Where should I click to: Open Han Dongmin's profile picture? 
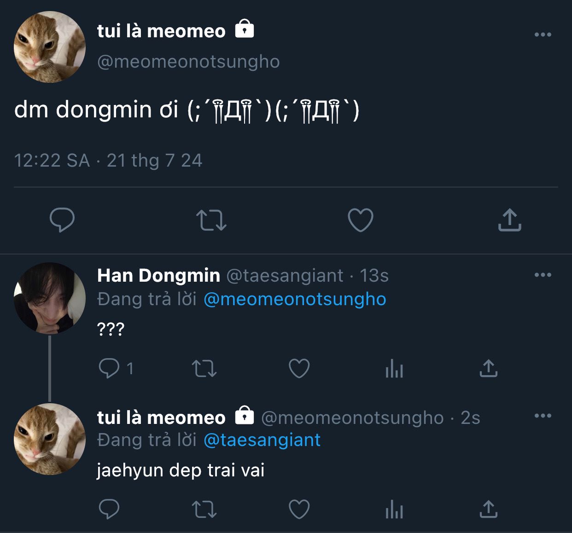point(50,298)
